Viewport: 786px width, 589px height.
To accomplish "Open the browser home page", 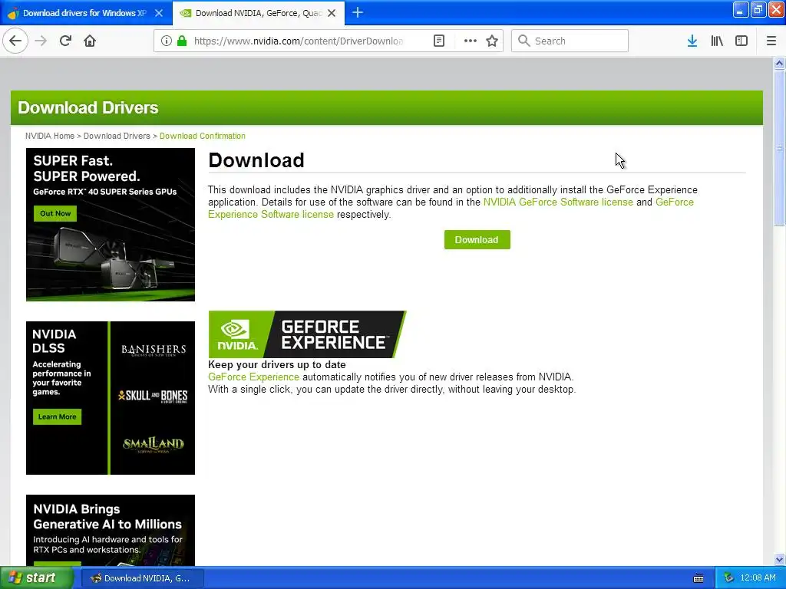I will [90, 41].
